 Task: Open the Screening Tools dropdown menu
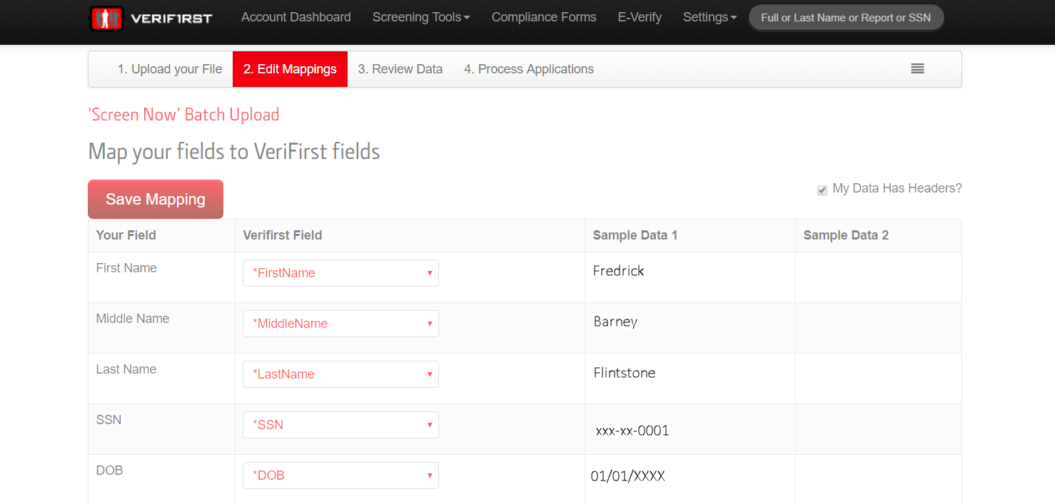tap(420, 16)
